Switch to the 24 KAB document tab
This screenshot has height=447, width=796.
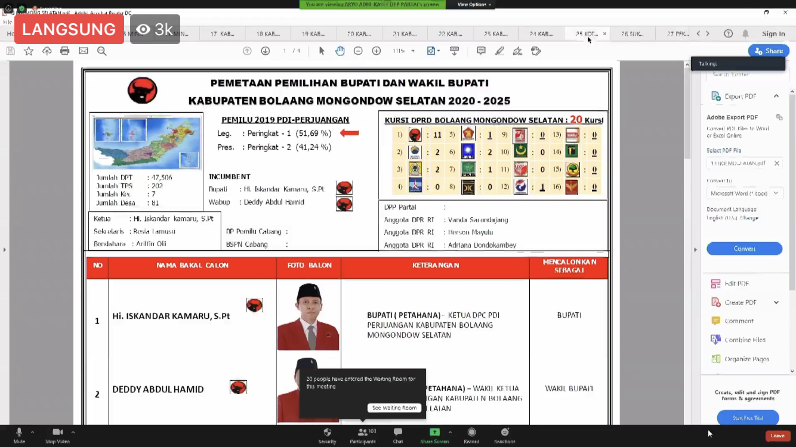point(541,34)
